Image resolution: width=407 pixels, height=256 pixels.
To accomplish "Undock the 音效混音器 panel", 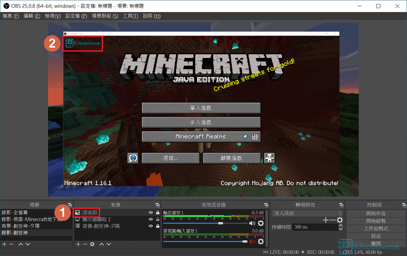I will [266, 205].
